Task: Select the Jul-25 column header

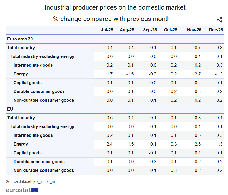Action: click(x=107, y=30)
